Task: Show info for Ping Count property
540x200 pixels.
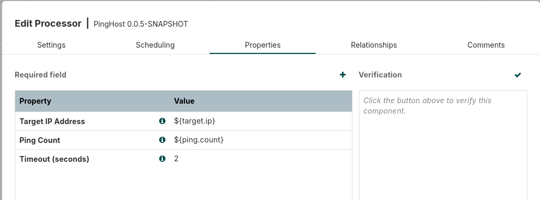Action: point(162,140)
